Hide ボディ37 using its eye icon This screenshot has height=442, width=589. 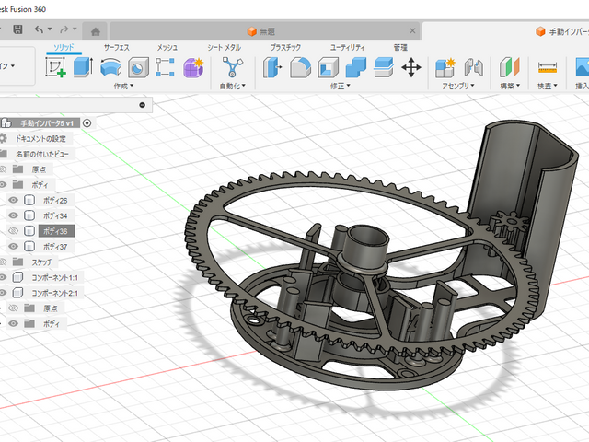[14, 247]
